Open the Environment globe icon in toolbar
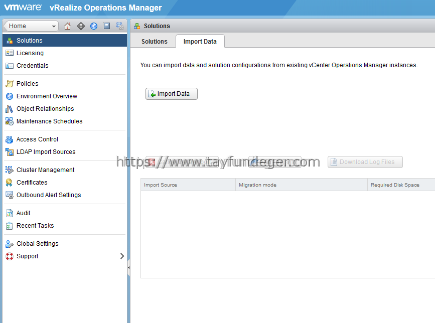 [x=94, y=26]
